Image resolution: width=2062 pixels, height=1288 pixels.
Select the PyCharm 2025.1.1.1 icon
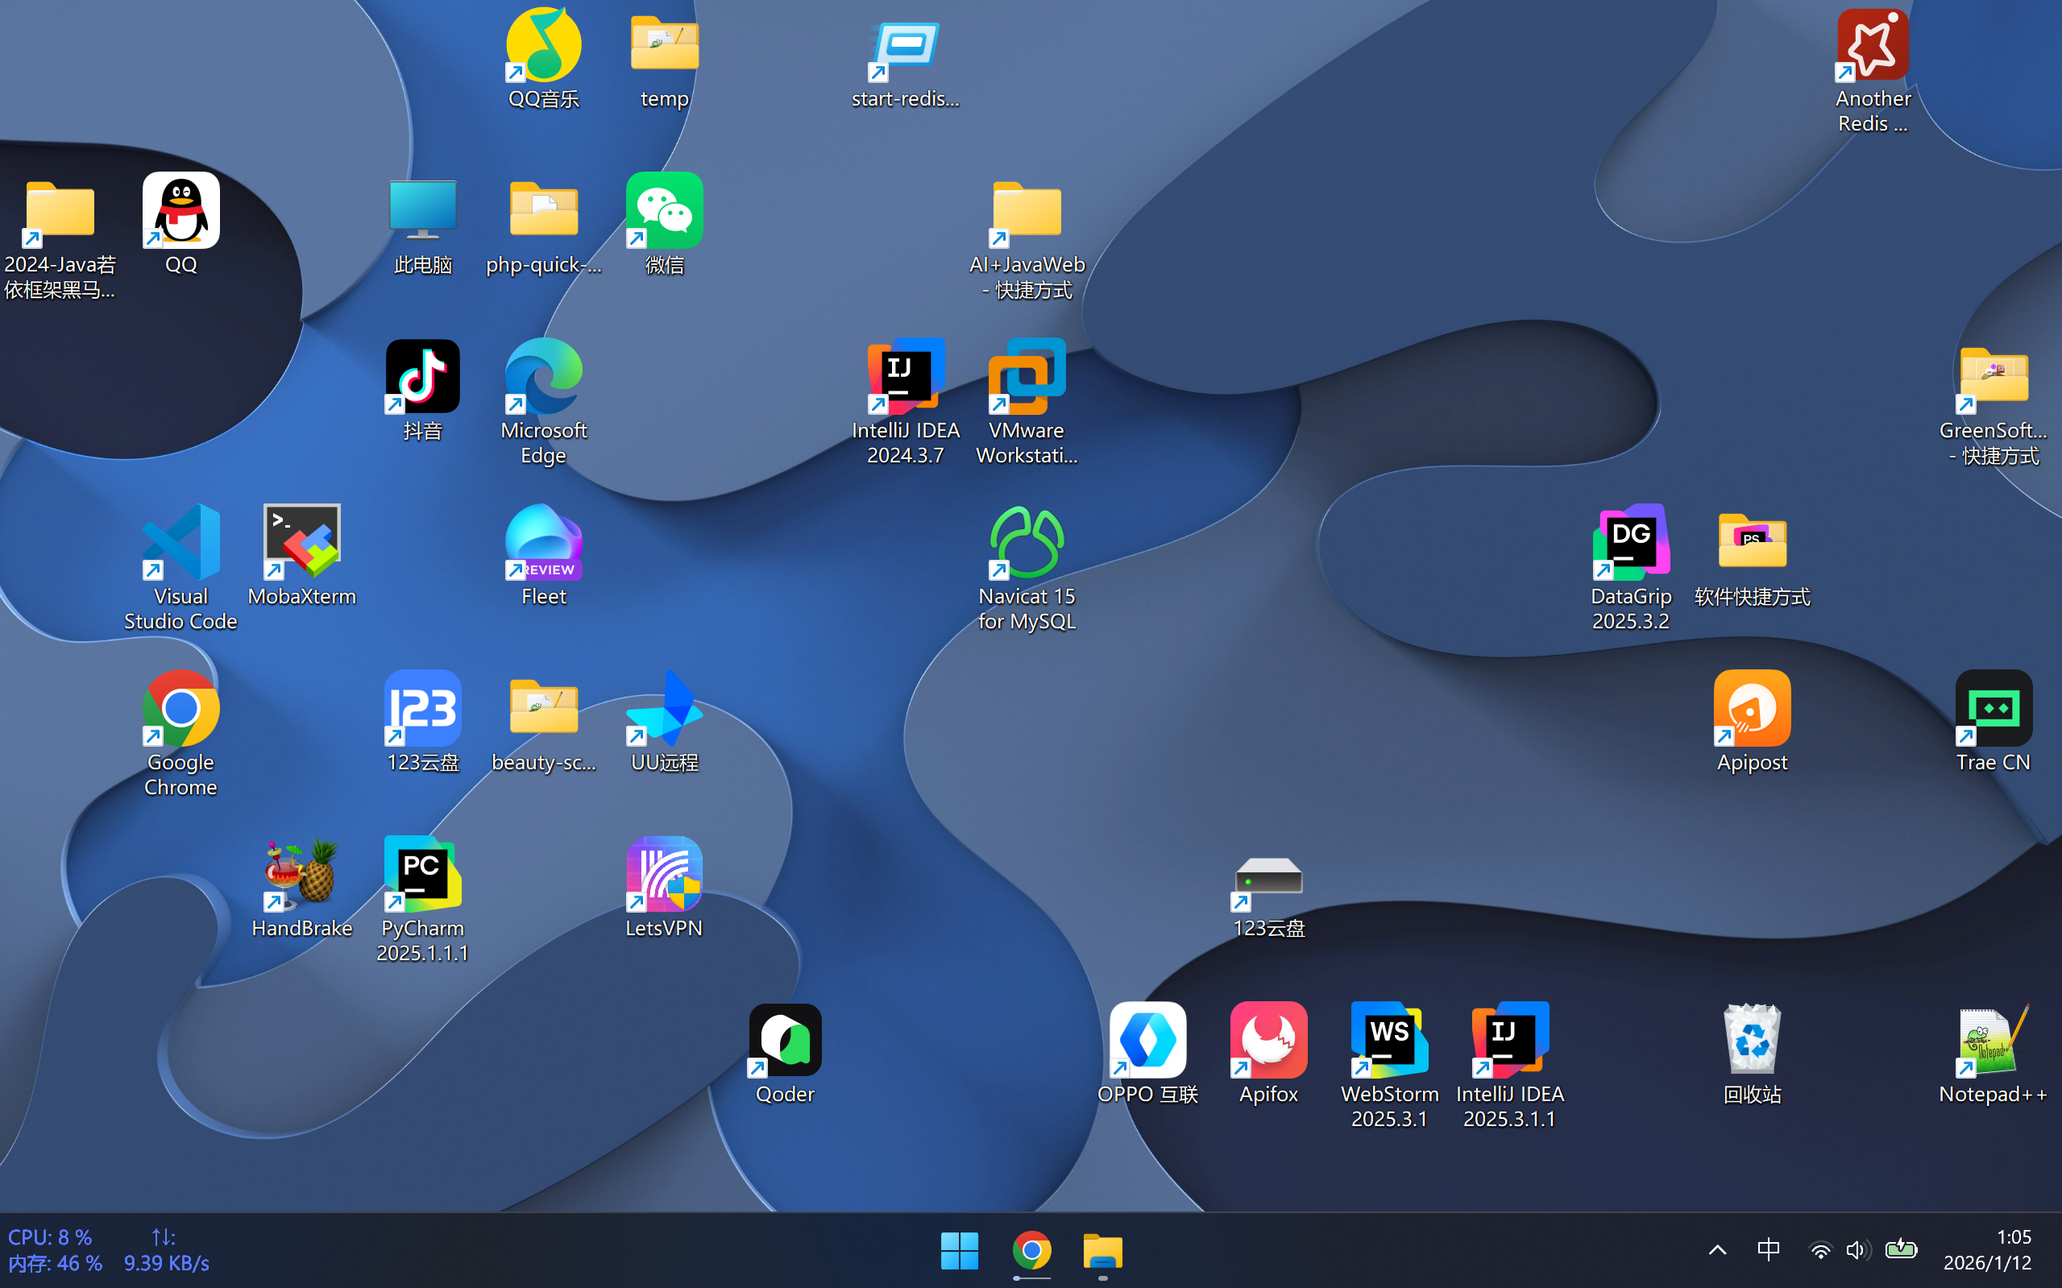pos(422,874)
